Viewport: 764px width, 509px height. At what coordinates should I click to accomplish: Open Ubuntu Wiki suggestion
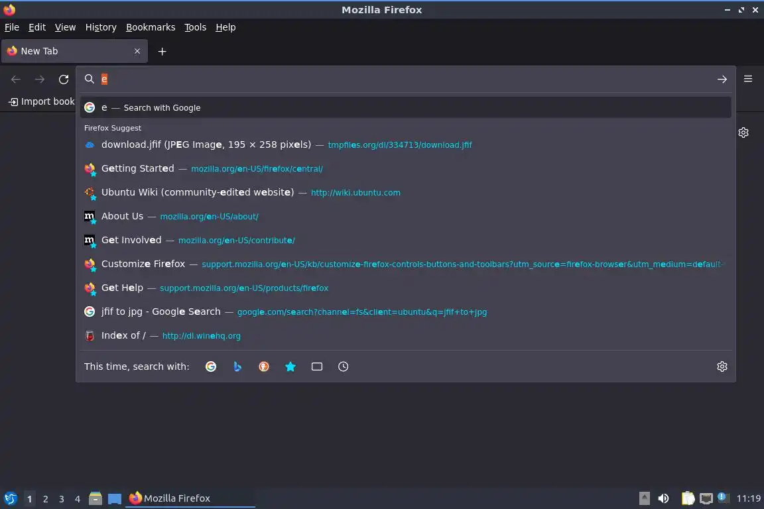coord(405,192)
